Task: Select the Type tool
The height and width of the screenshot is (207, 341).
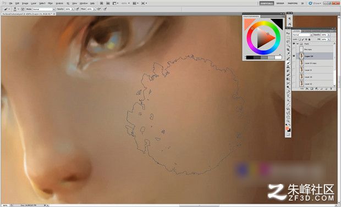Action: click(288, 96)
